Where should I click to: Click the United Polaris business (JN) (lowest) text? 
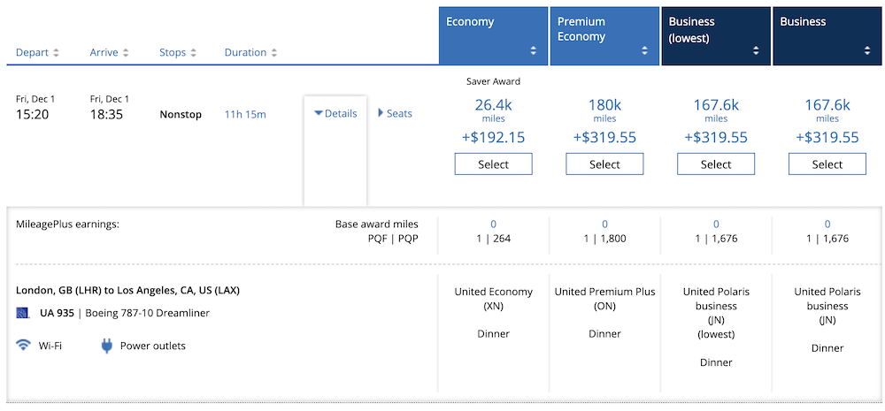[716, 313]
